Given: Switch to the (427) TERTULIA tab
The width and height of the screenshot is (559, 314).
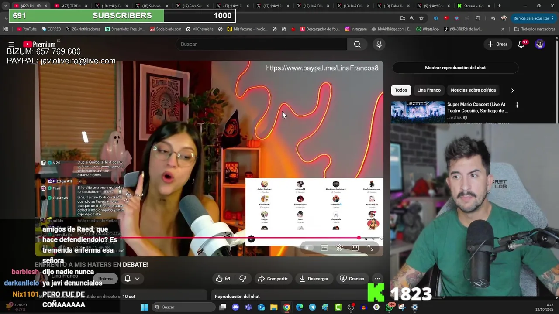Looking at the screenshot, I should pos(71,6).
